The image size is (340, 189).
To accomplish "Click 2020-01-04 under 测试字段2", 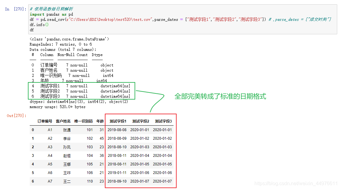I will (139, 155).
